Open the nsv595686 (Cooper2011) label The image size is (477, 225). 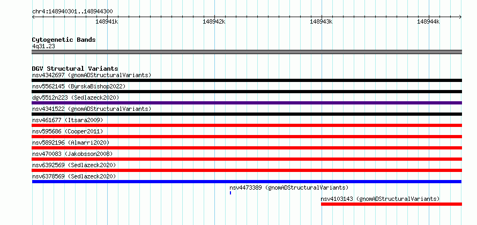[x=68, y=131]
